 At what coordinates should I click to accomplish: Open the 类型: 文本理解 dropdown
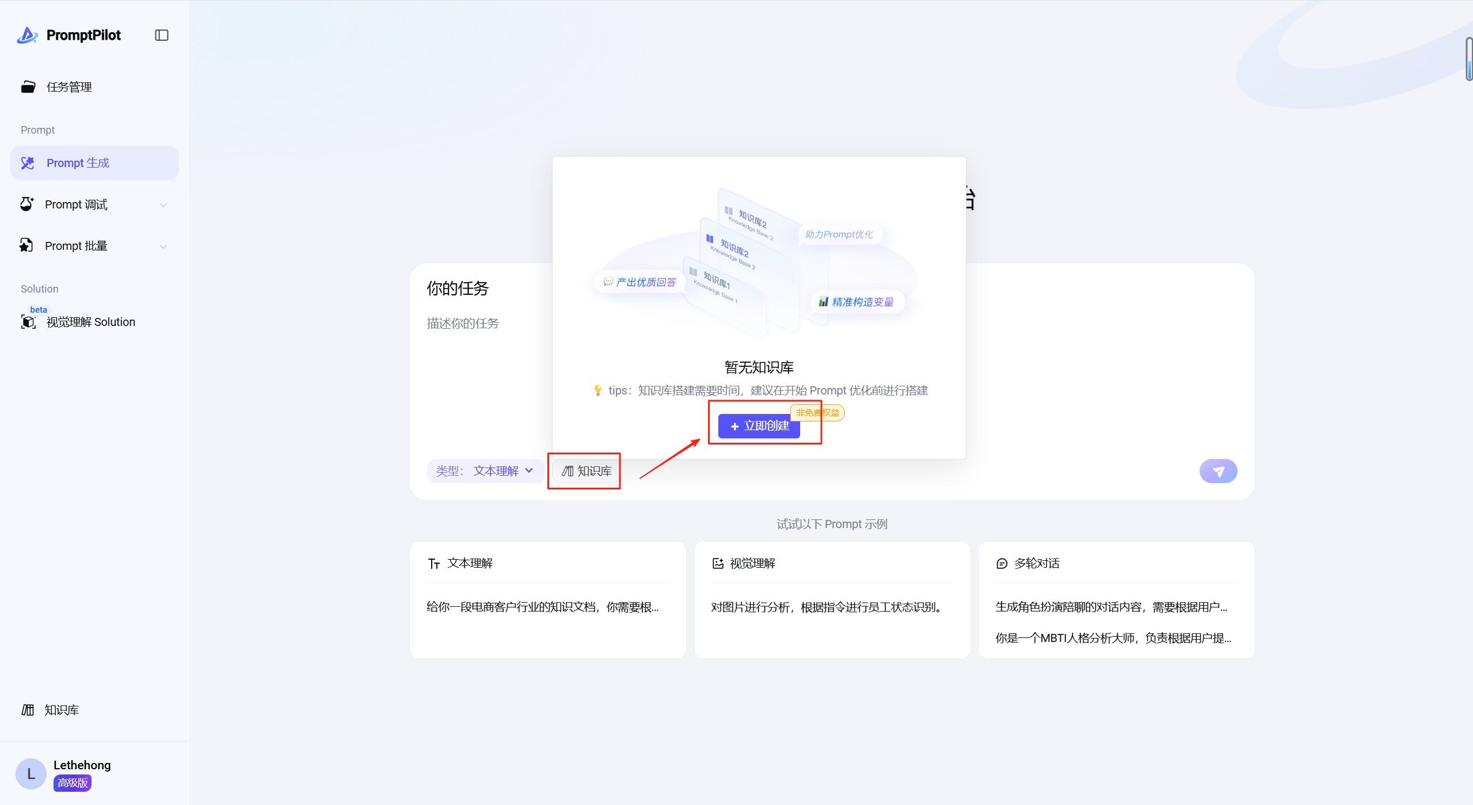[485, 471]
